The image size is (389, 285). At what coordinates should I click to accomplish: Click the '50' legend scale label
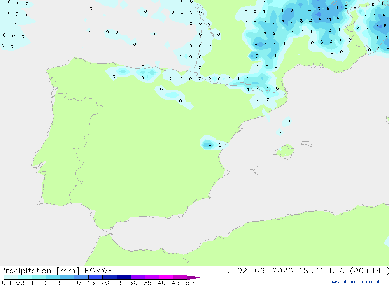[190, 283]
